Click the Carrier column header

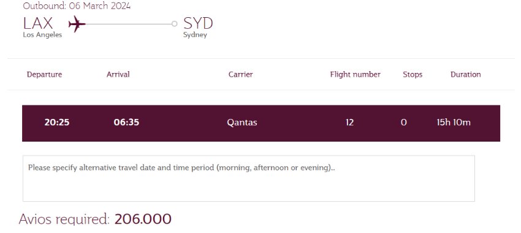240,74
